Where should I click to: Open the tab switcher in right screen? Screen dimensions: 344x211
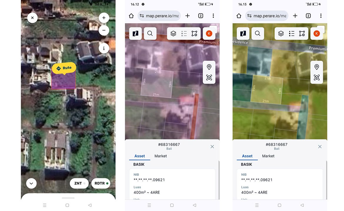308,16
